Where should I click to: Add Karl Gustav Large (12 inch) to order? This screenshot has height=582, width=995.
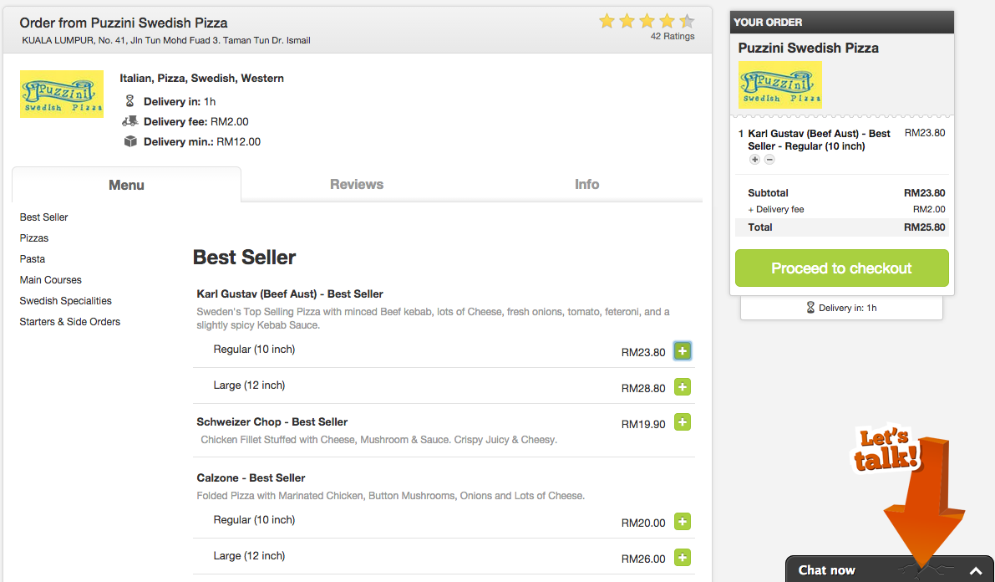(x=683, y=387)
